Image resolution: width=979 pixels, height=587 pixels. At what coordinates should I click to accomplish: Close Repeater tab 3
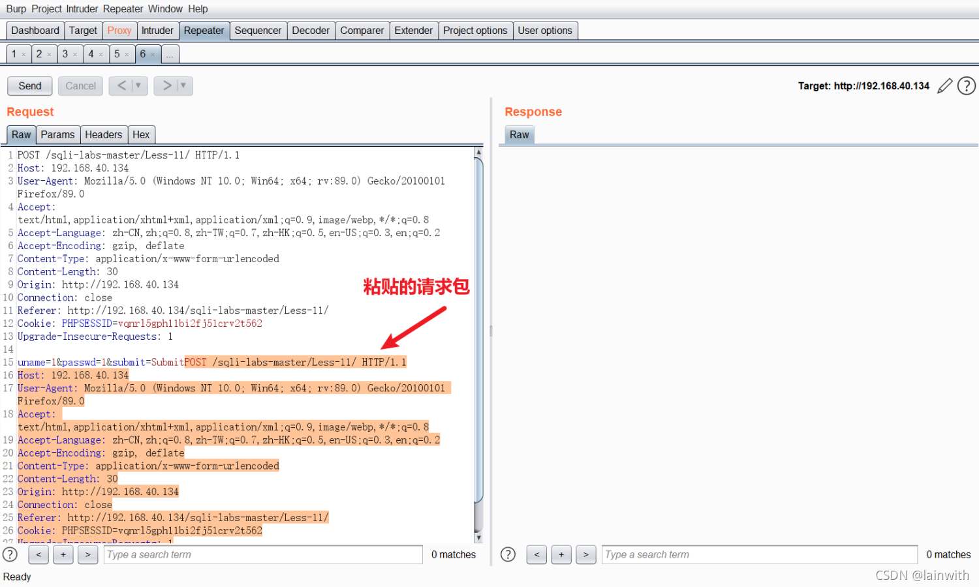tap(75, 55)
